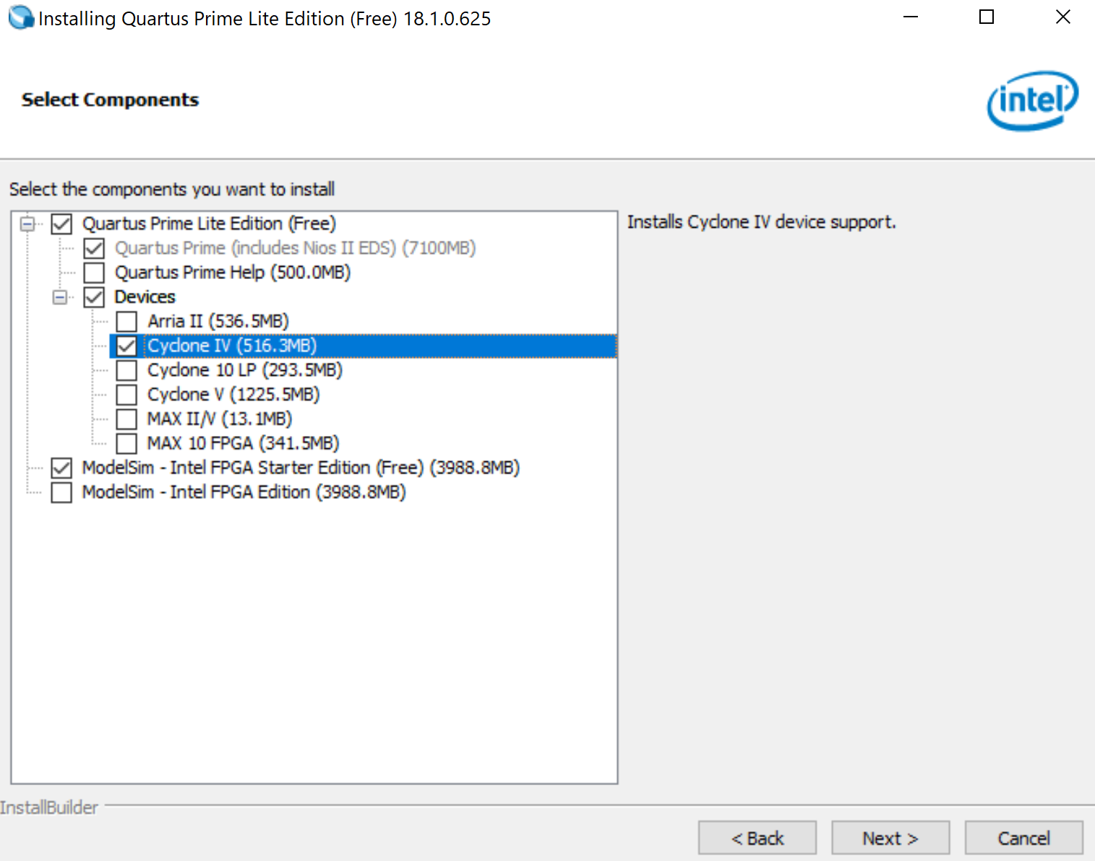Viewport: 1095px width, 861px height.
Task: Enable MAX 10 FPGA device checkbox
Action: click(126, 443)
